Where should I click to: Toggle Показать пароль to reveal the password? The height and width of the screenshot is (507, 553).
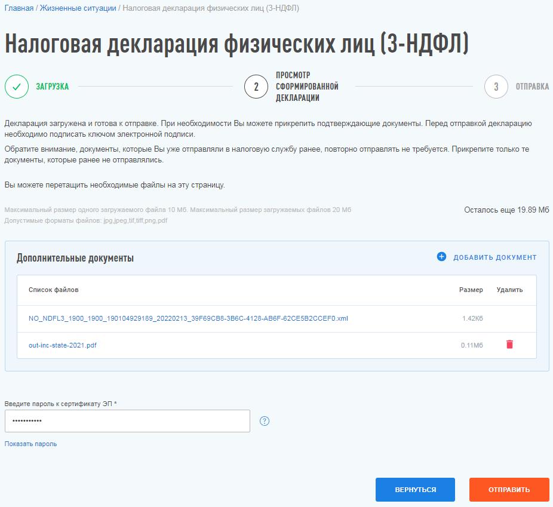pyautogui.click(x=30, y=444)
